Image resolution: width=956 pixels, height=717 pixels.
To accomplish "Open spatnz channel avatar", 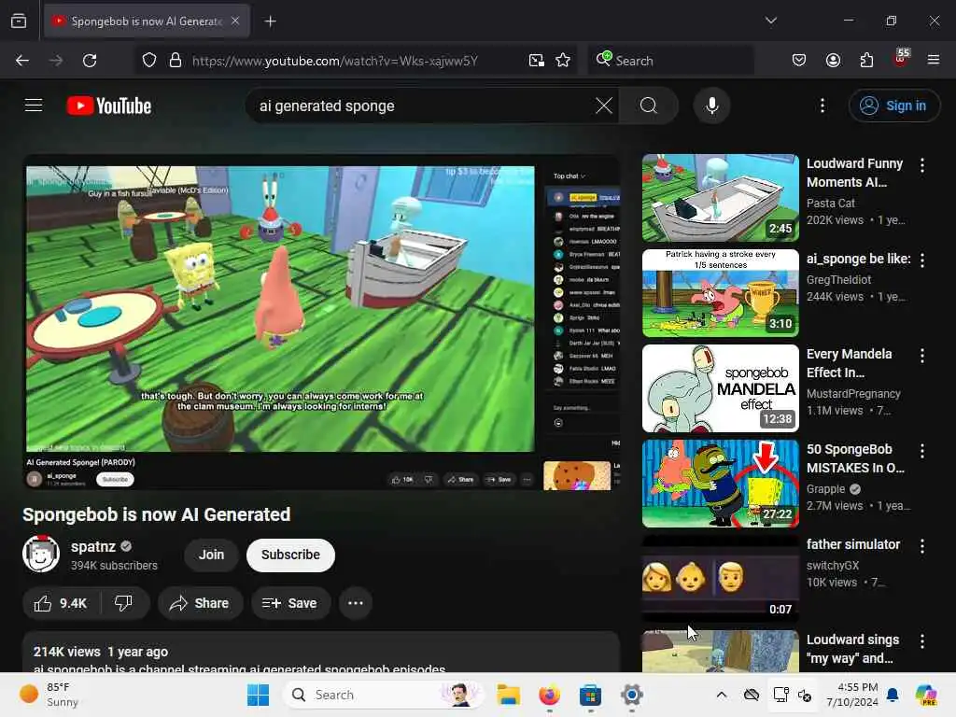I will tap(41, 554).
